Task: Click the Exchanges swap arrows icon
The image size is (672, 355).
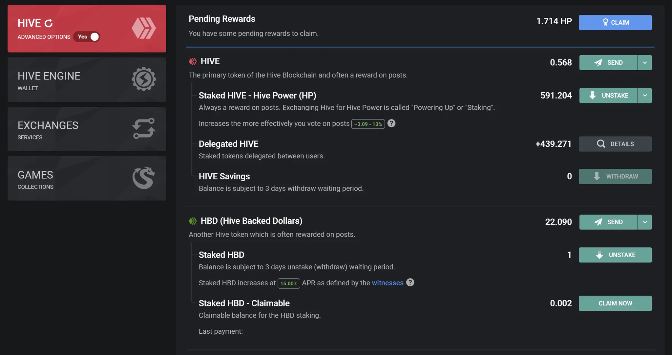Action: pos(144,128)
